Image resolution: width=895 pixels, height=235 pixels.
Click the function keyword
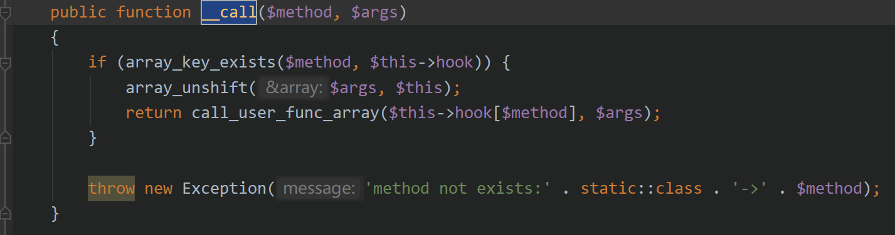pos(154,13)
